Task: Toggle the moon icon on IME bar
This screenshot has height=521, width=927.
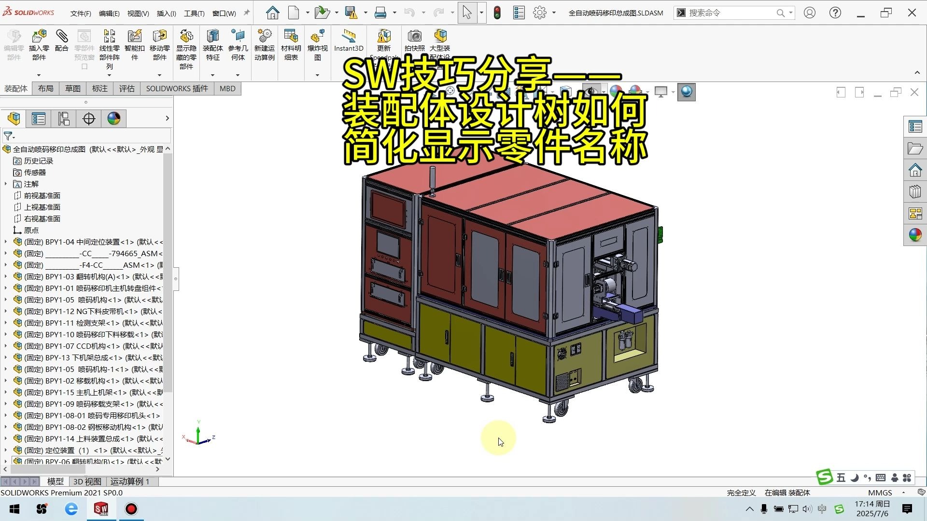Action: [x=855, y=478]
